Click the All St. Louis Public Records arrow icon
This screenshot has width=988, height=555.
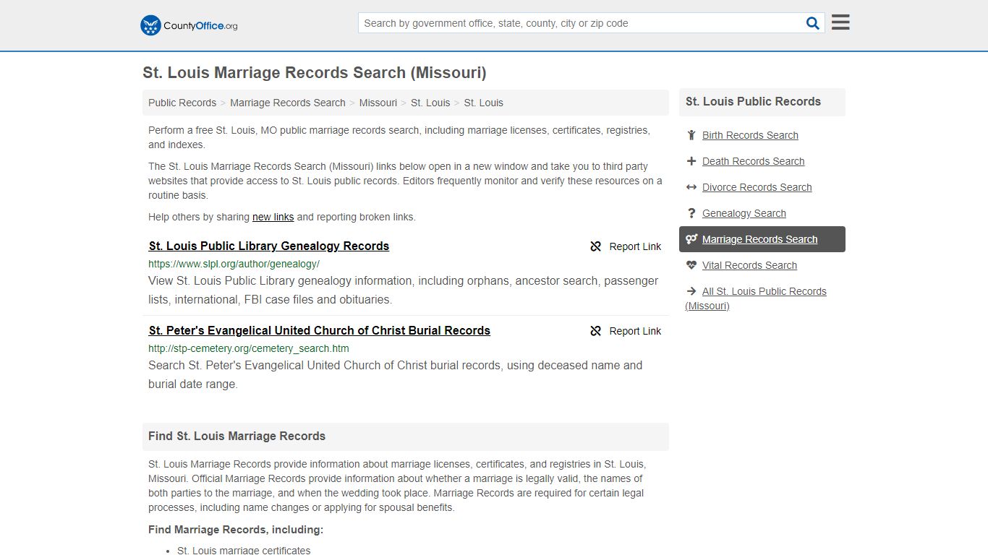pos(691,291)
